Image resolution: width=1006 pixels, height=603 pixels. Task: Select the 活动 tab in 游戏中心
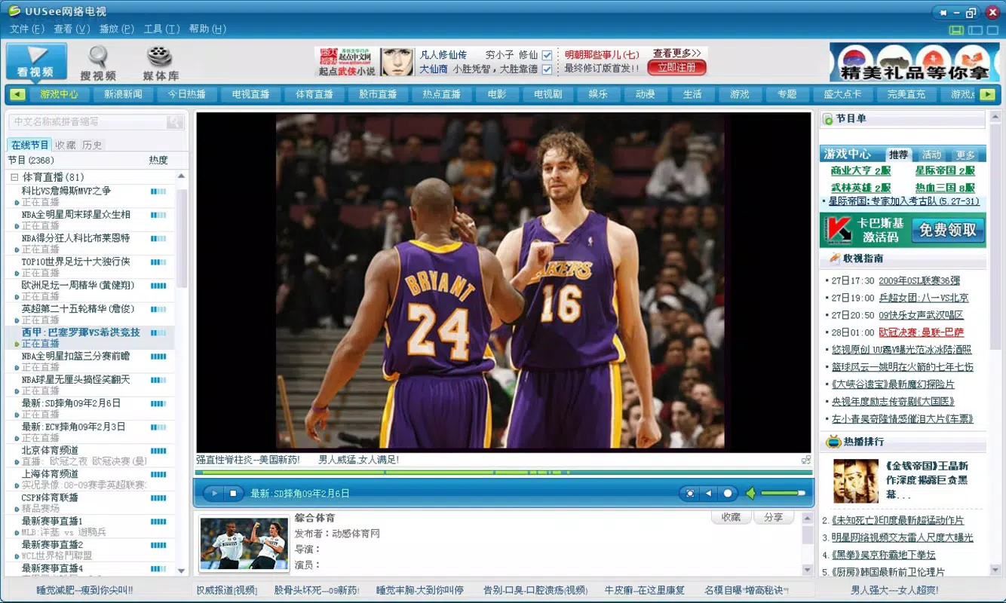[931, 155]
